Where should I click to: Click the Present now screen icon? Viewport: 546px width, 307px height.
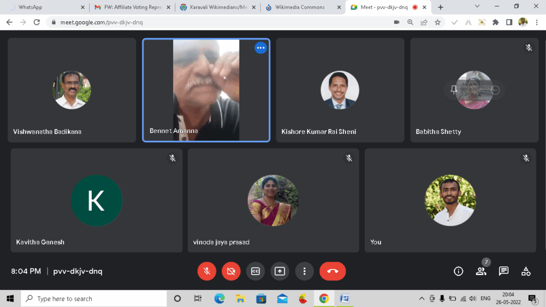(x=279, y=271)
